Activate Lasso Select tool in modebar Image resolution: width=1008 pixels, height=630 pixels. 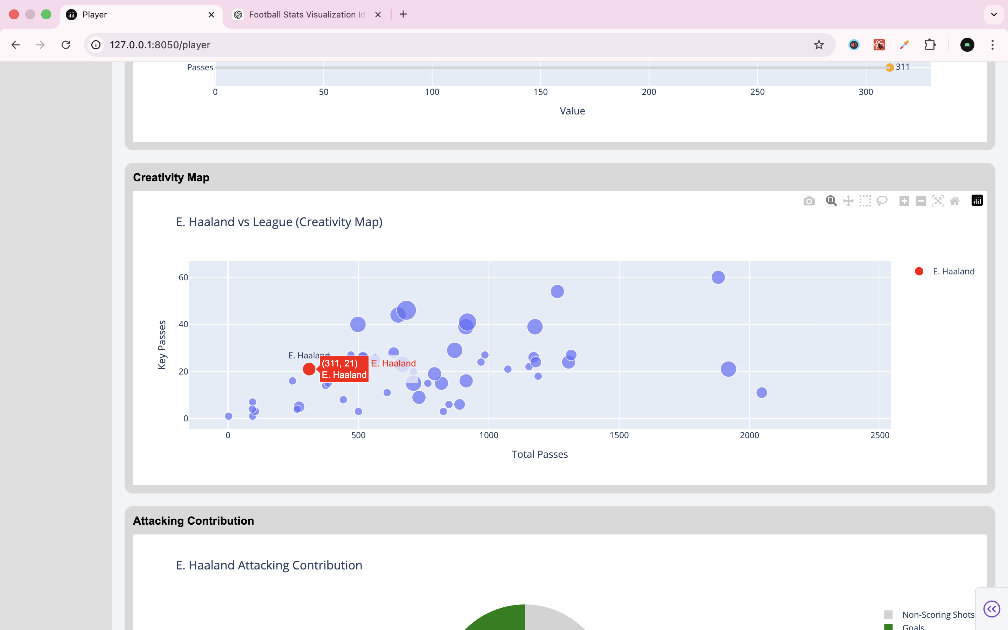point(882,201)
